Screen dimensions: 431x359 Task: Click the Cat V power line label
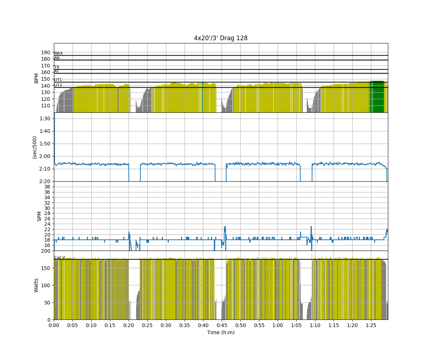tap(60, 257)
